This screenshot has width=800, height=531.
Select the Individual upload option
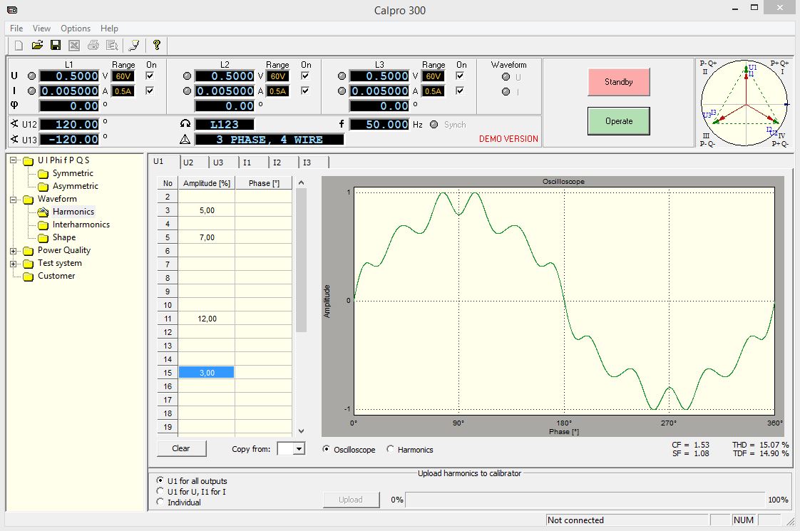(160, 502)
